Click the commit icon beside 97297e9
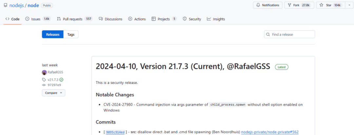The height and width of the screenshot is (135, 354). pos(44,85)
